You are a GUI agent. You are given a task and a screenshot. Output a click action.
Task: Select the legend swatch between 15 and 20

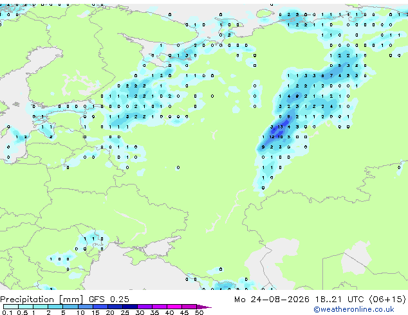(100, 307)
